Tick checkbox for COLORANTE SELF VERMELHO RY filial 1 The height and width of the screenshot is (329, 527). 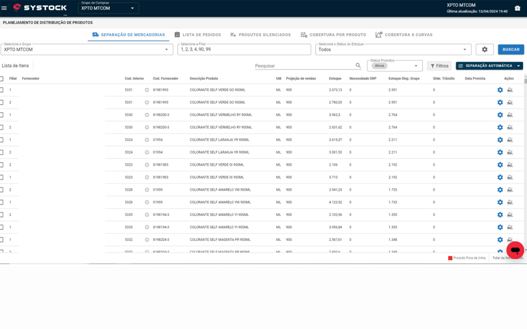coord(2,115)
